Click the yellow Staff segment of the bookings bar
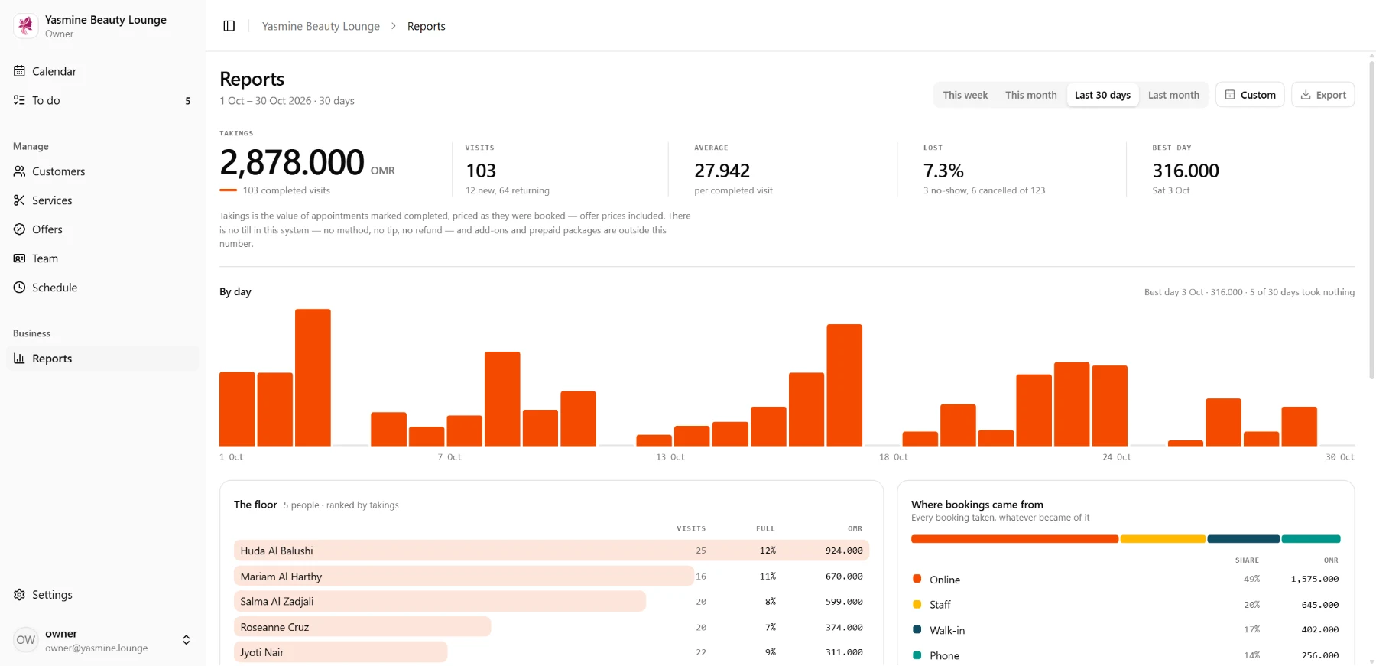Viewport: 1376px width, 666px height. coord(1163,539)
